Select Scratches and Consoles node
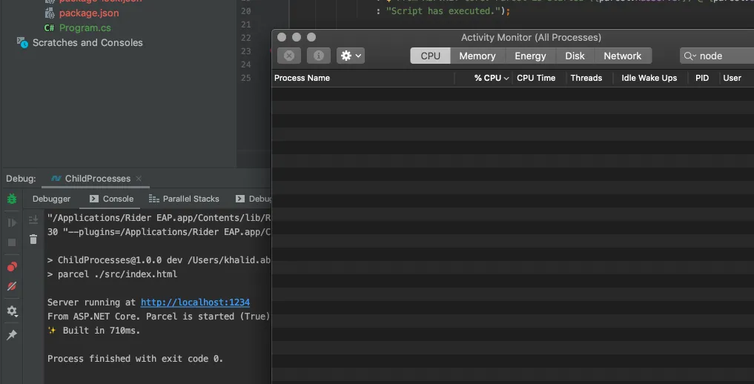Image resolution: width=754 pixels, height=384 pixels. (x=87, y=43)
